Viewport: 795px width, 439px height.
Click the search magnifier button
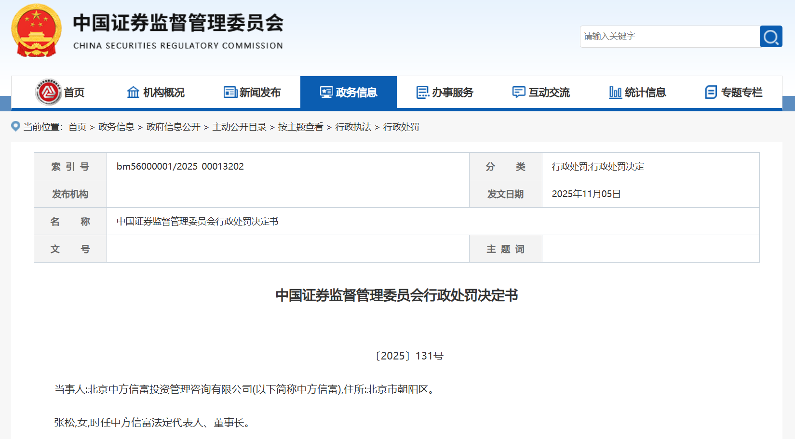point(770,37)
